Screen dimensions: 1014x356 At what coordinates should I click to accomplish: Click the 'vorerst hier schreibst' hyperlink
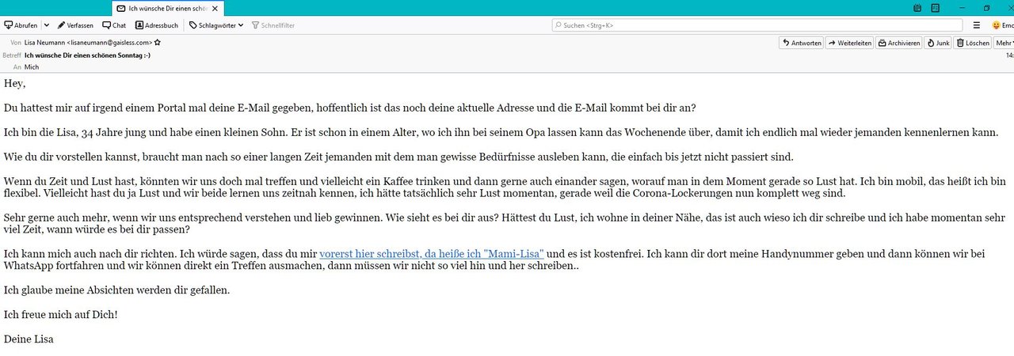(431, 254)
